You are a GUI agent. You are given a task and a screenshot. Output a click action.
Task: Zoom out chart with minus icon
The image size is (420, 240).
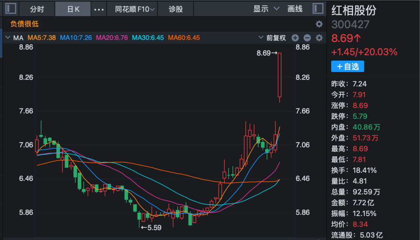(x=307, y=38)
